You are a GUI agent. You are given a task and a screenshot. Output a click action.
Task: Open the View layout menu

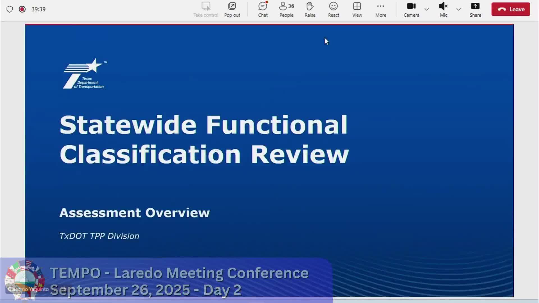357,9
